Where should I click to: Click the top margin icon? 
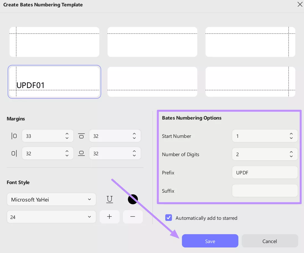coord(81,136)
